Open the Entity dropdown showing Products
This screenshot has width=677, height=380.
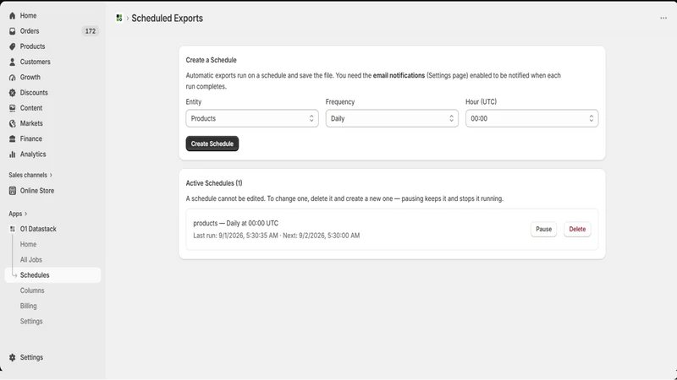pos(252,118)
